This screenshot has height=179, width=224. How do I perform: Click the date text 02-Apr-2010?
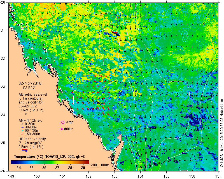pyautogui.click(x=30, y=83)
